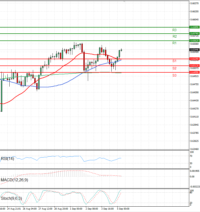Select the red 0.65120 price tag
200x212 pixels.
(194, 66)
